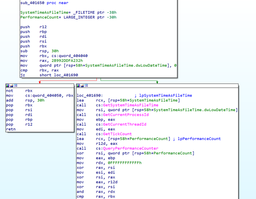This screenshot has height=199, width=256.
Task: Click the 'pop rbp' instruction
Action: (19, 119)
